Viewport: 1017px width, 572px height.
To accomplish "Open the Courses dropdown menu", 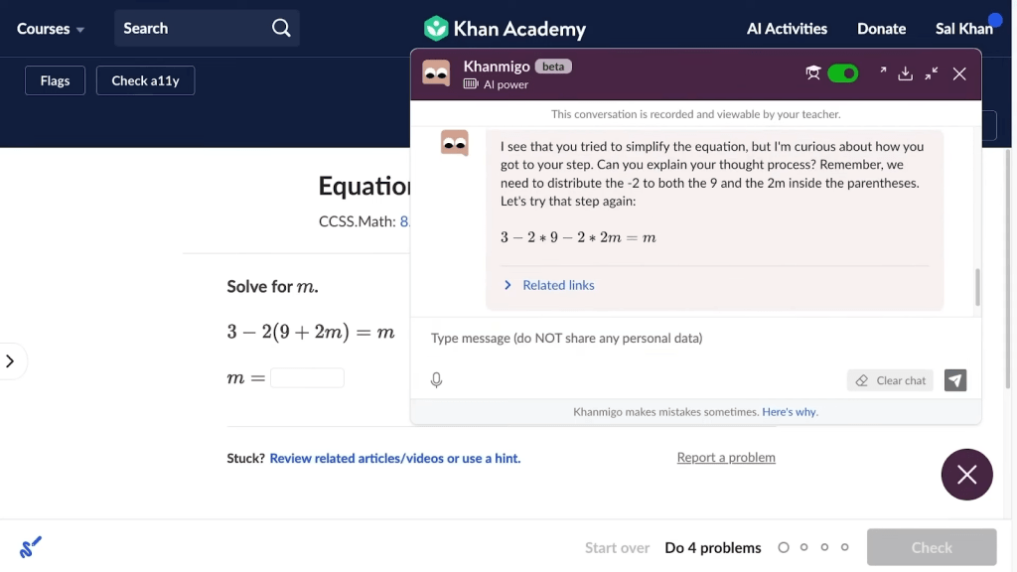I will [51, 29].
